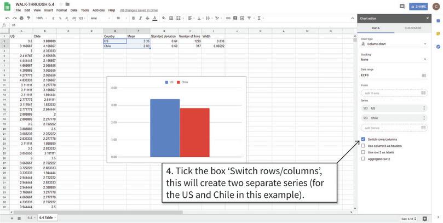Screen dimensions: 443x223
Task: Open the Format menu
Action: tap(61, 10)
